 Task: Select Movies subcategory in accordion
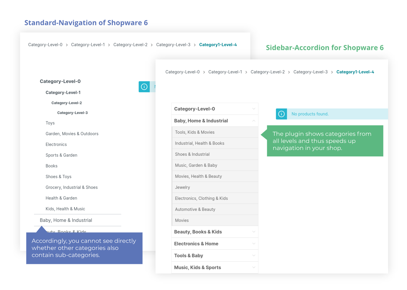[x=215, y=220]
